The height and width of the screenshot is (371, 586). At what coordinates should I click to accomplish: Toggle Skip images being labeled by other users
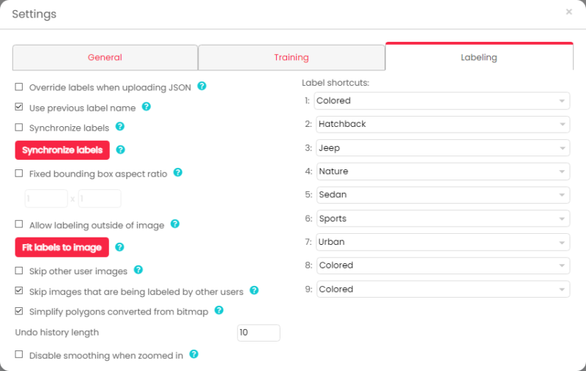pos(19,291)
